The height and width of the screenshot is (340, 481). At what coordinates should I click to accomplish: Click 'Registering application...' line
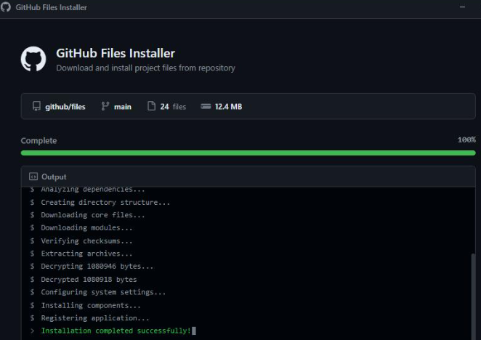point(95,318)
